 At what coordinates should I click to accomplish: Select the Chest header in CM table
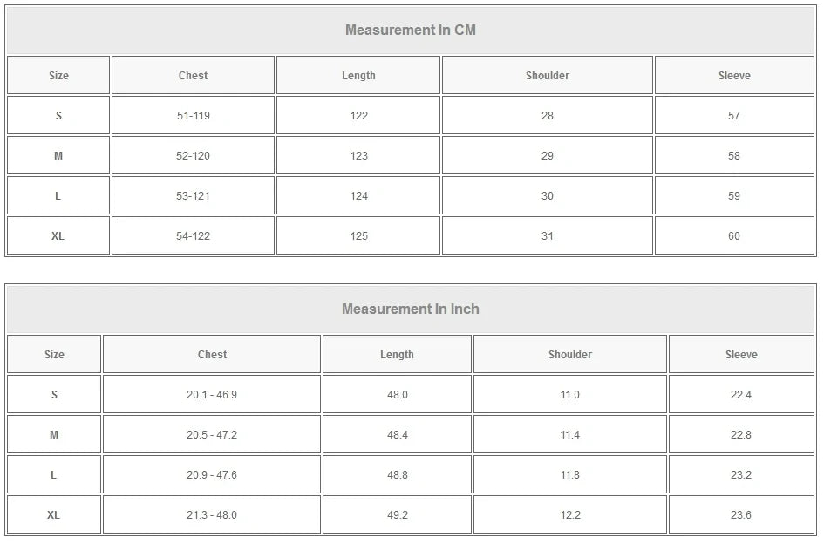[x=193, y=76]
